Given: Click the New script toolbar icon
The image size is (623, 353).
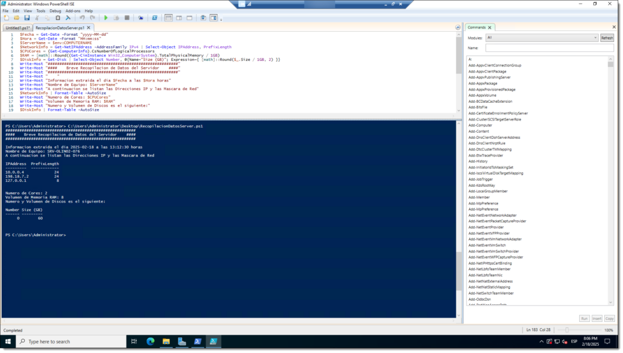Looking at the screenshot, I should coord(6,18).
